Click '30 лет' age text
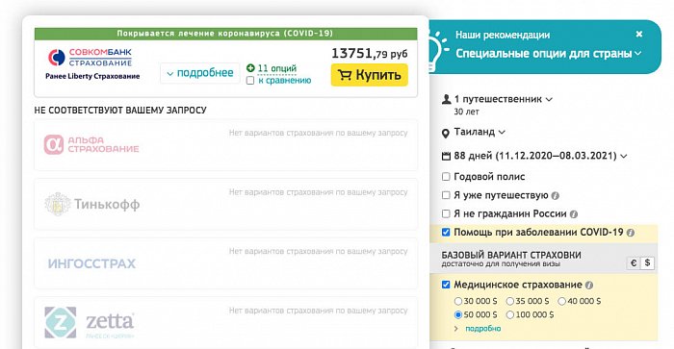The height and width of the screenshot is (349, 674). click(x=466, y=112)
